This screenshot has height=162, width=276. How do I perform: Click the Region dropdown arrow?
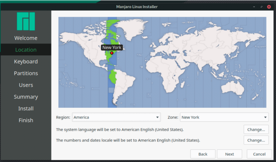tap(157, 117)
